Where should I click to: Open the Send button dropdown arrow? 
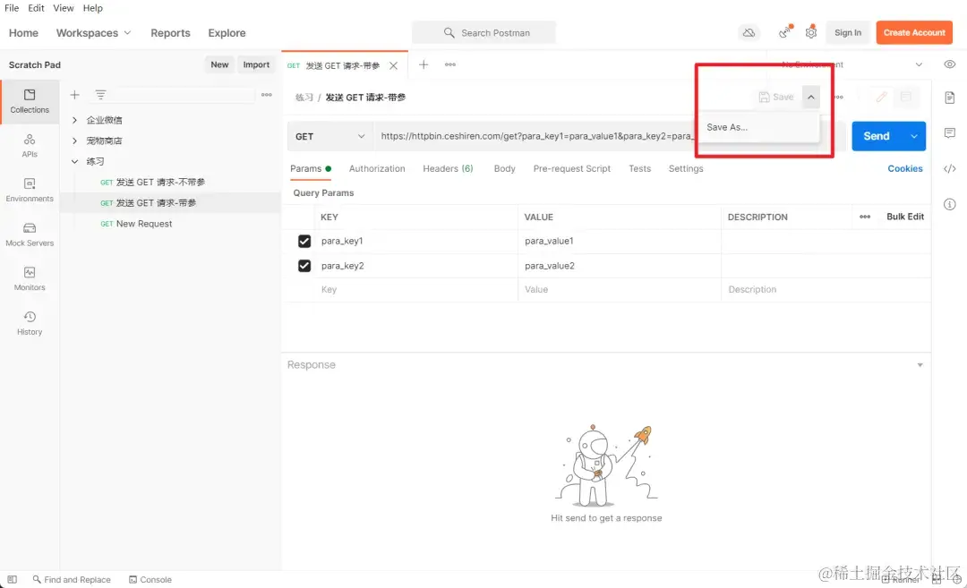[x=914, y=136]
